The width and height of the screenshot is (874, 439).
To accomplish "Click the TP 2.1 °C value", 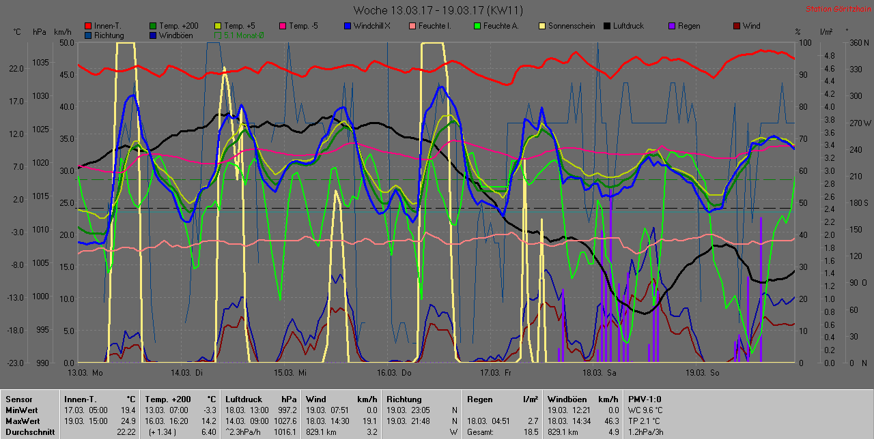I will pos(645,421).
